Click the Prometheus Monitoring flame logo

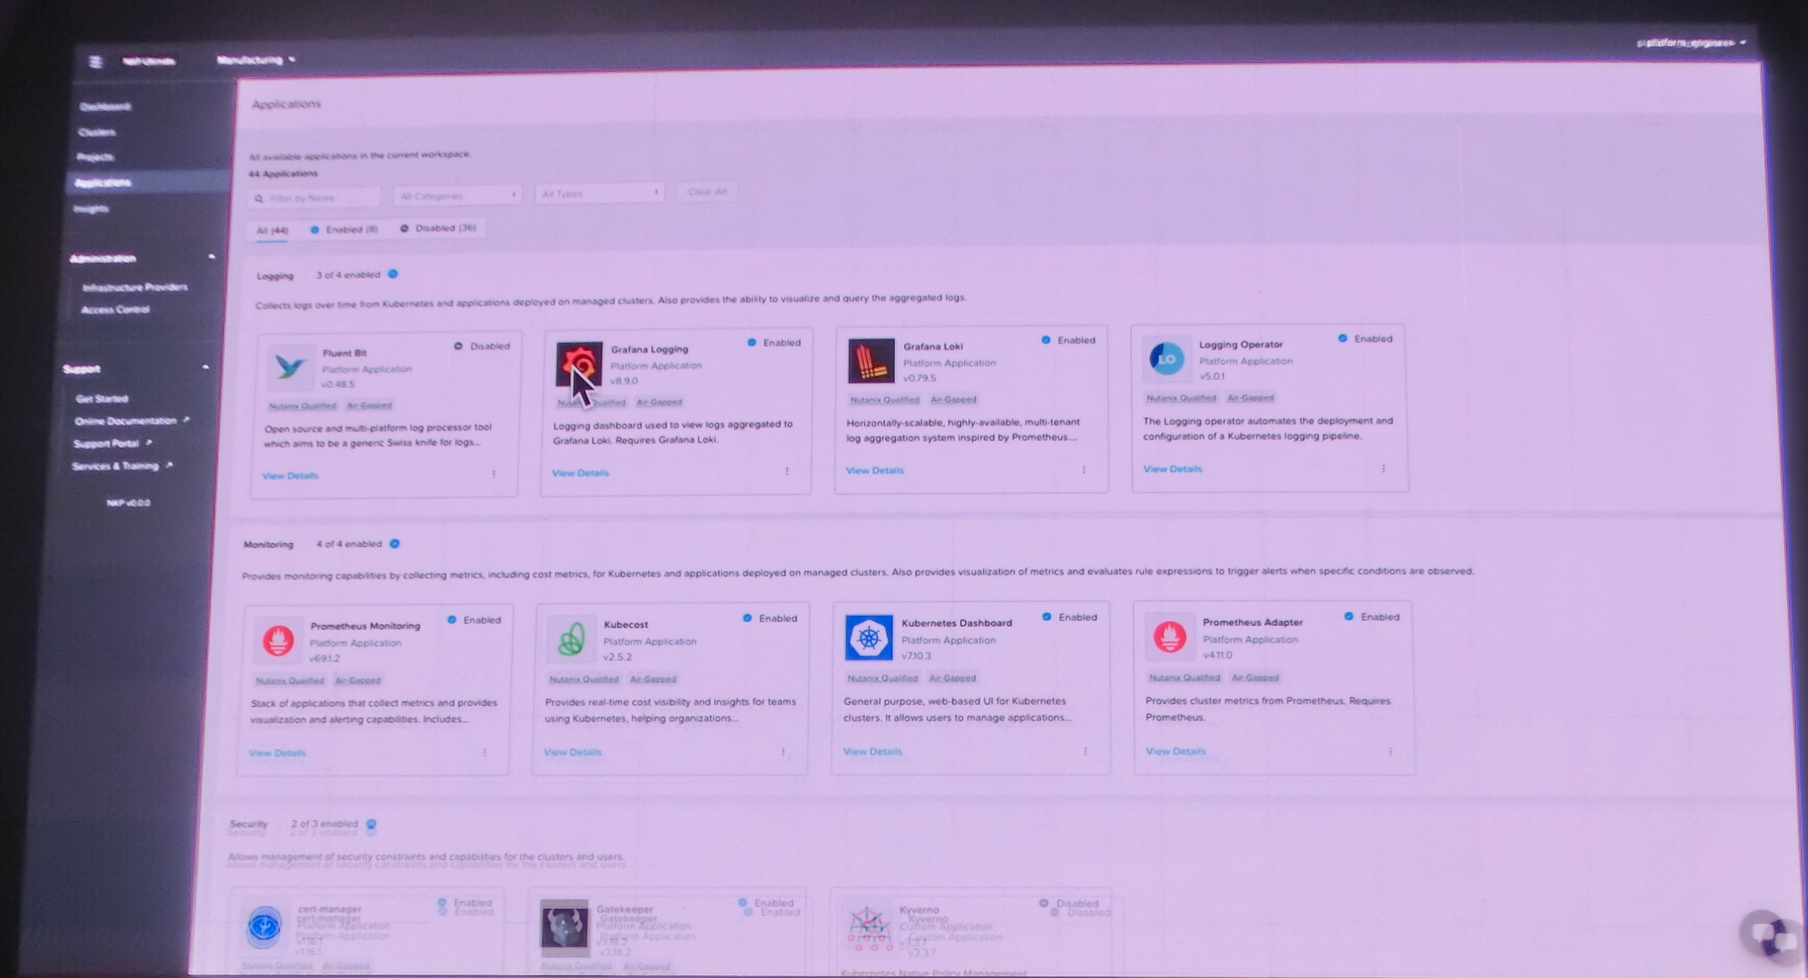tap(278, 641)
